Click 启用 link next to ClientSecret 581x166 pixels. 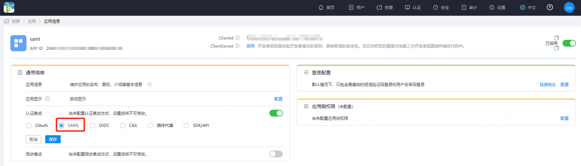tap(251, 46)
